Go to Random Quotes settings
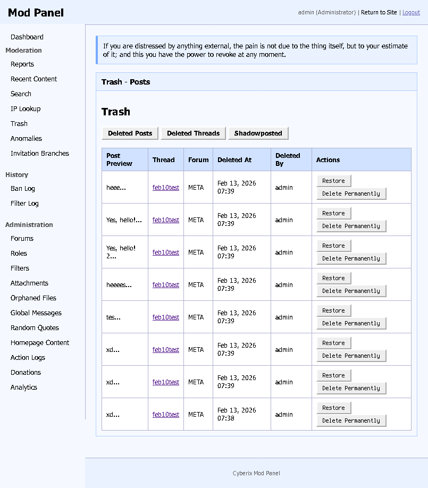This screenshot has width=428, height=488. tap(35, 328)
